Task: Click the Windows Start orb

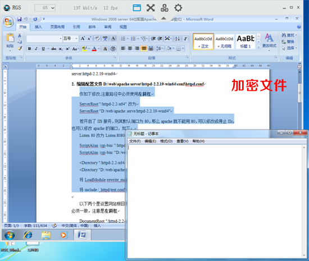Action: [10, 235]
